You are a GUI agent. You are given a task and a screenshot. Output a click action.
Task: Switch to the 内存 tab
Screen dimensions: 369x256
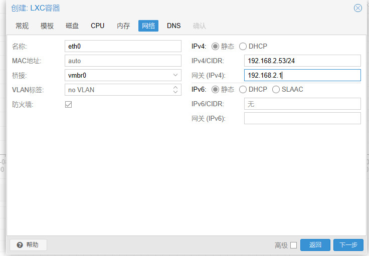[123, 26]
